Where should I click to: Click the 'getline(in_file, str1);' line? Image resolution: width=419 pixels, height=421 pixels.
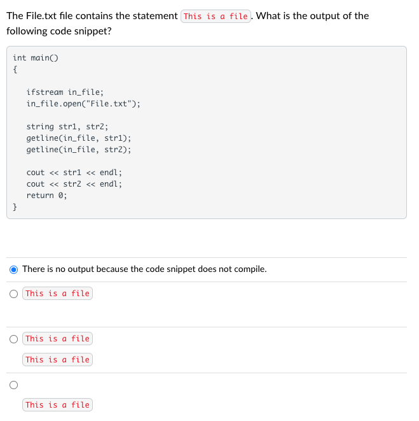click(x=79, y=138)
